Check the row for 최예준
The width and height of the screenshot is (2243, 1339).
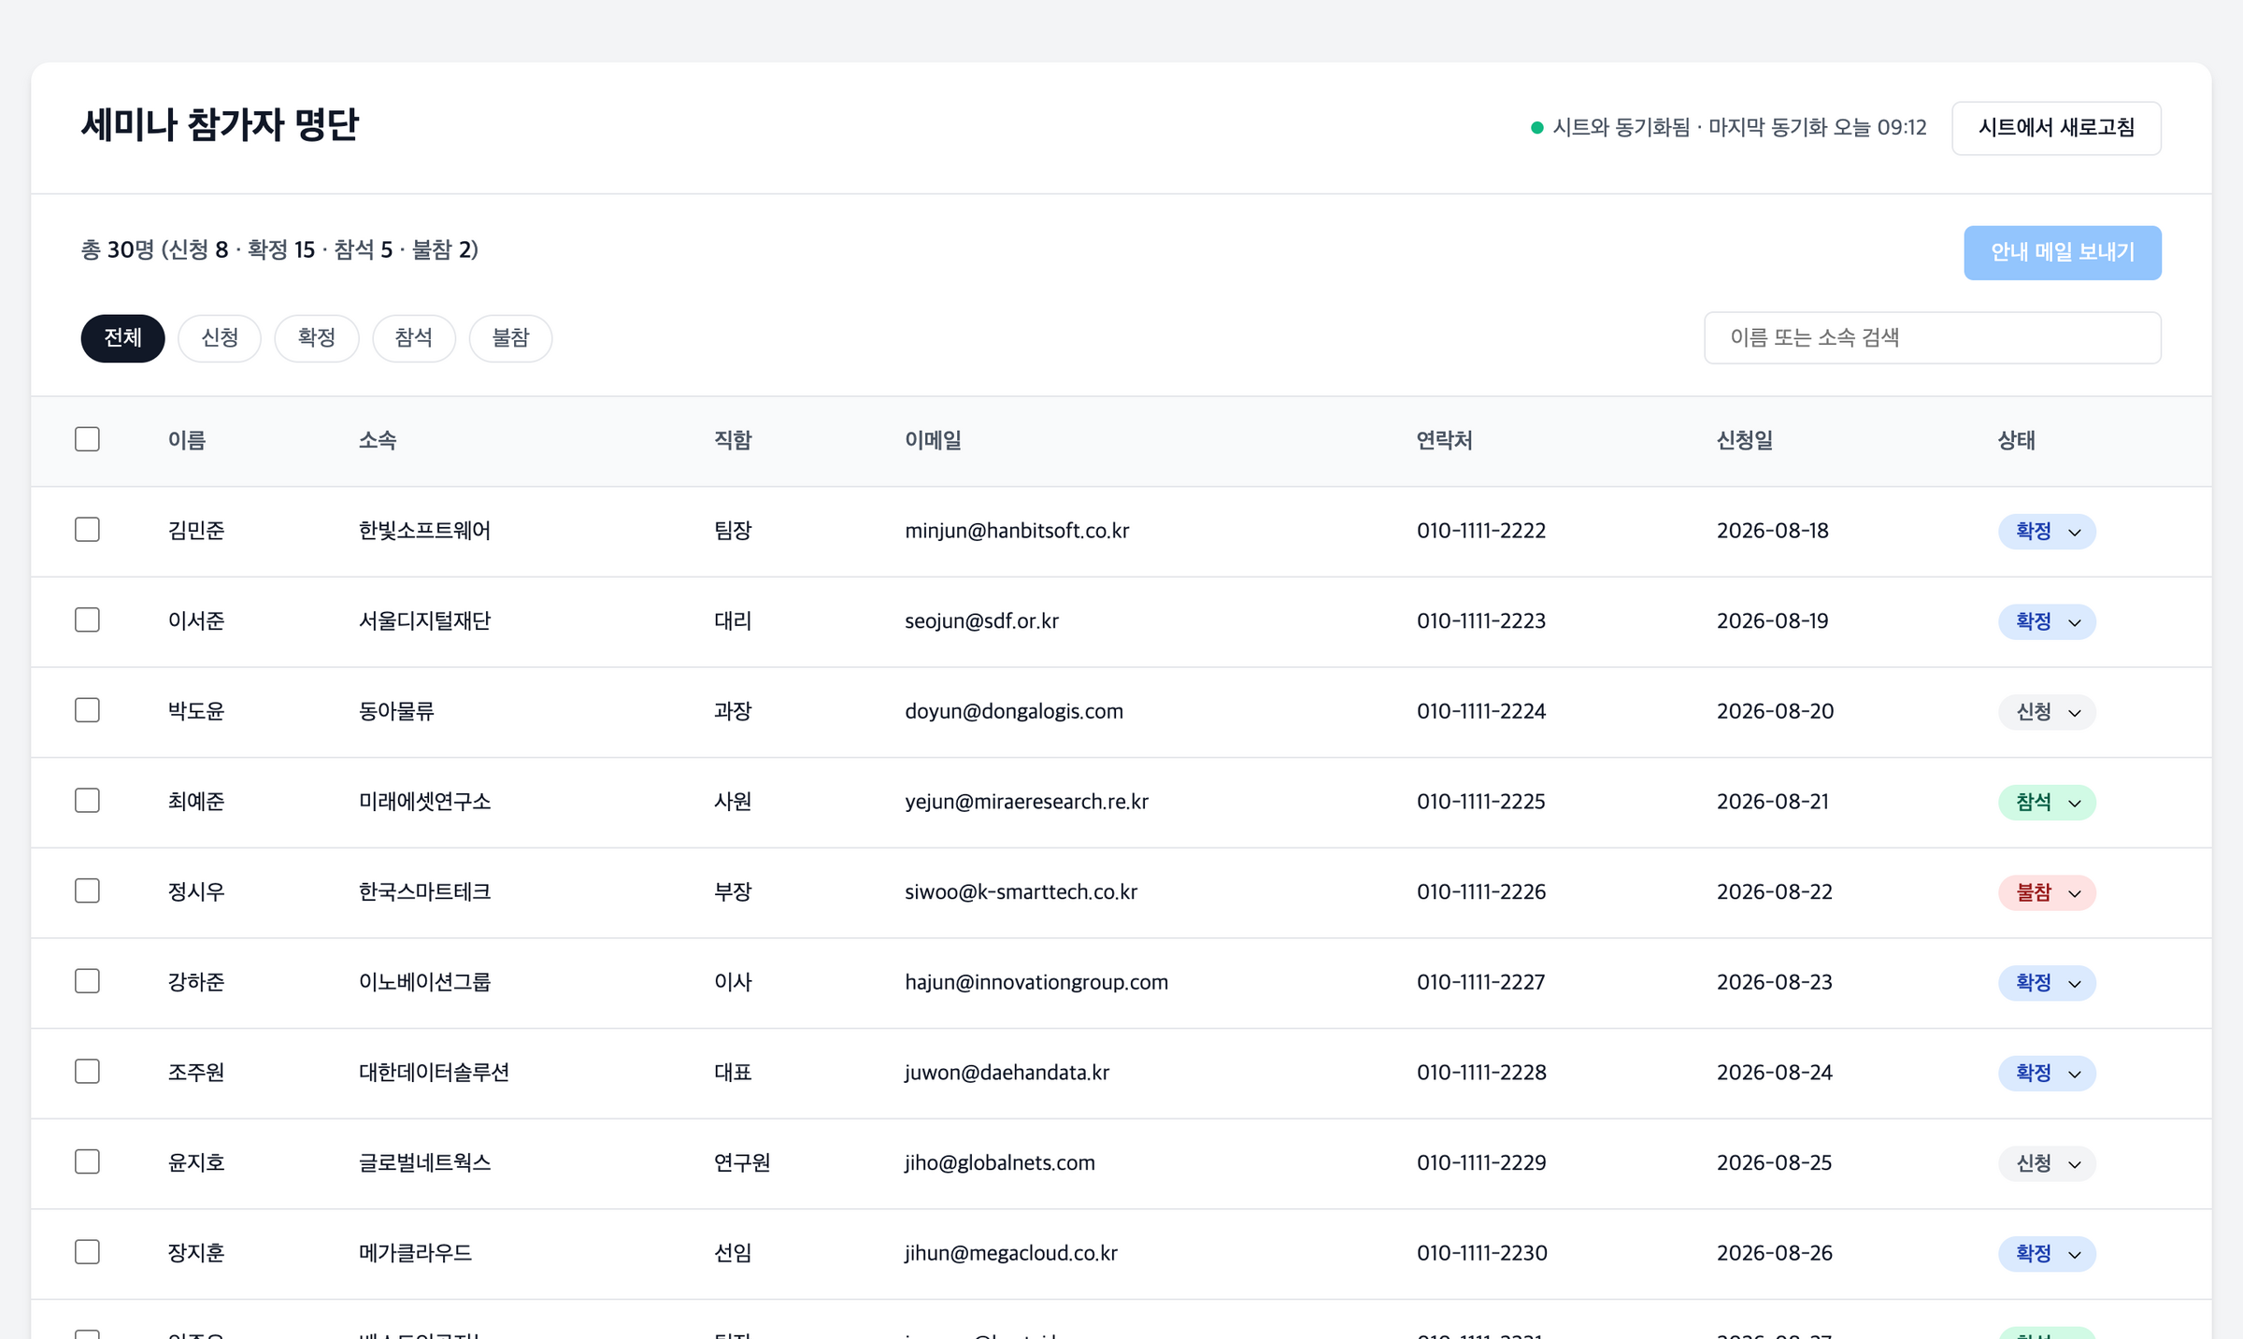pos(87,801)
